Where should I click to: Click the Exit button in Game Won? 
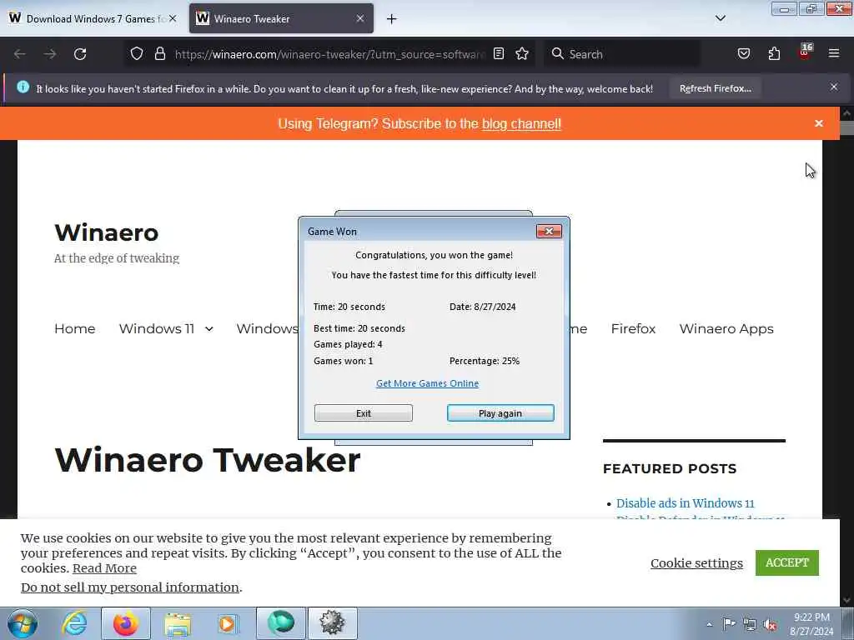364,413
